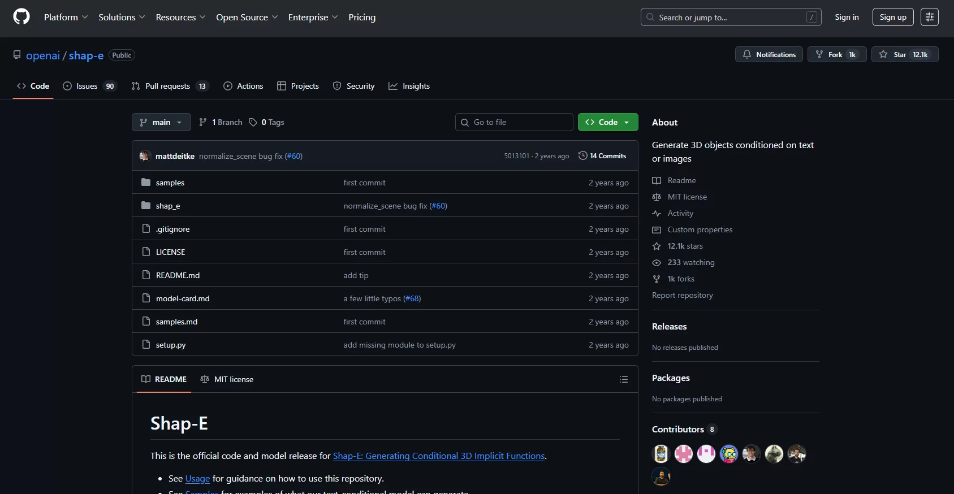Image resolution: width=954 pixels, height=494 pixels.
Task: Select the MIT license tab
Action: tap(227, 379)
